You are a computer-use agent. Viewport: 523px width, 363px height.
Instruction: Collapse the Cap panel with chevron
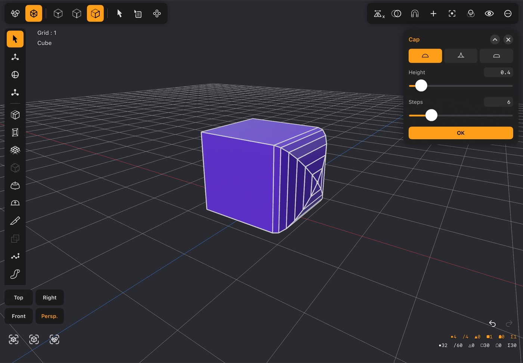(495, 40)
